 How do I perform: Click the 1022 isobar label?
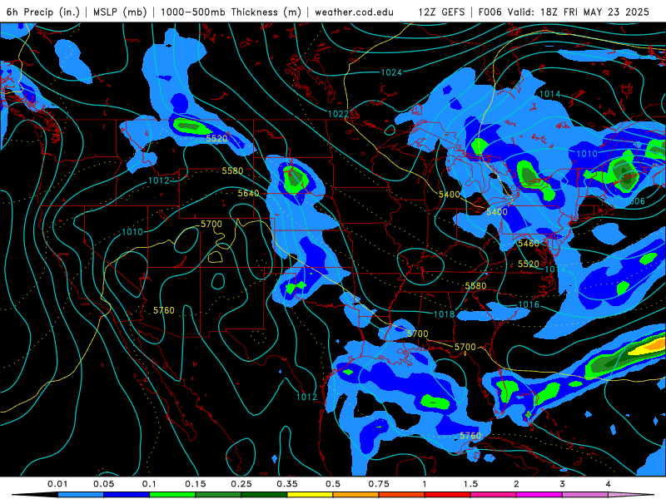tap(339, 114)
